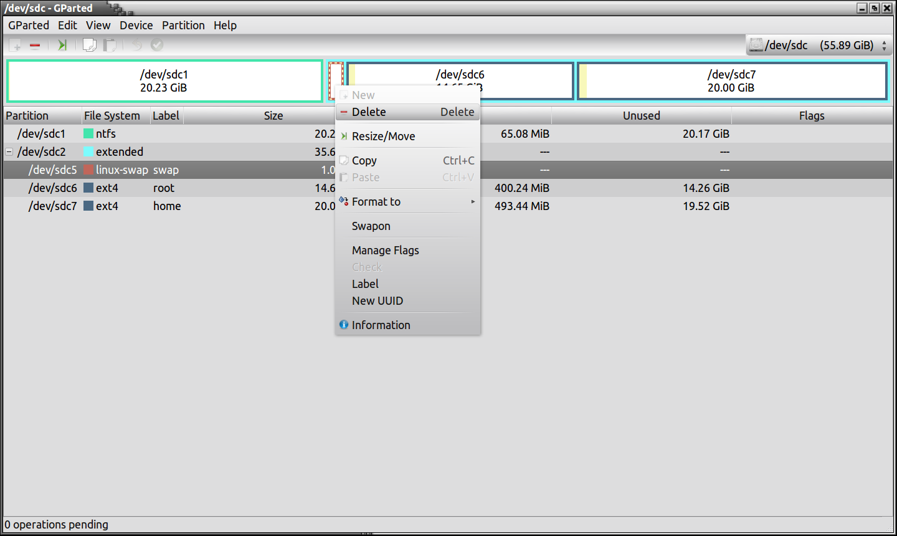The image size is (897, 536).
Task: Click the Apply All Operations checkmark icon
Action: pos(157,45)
